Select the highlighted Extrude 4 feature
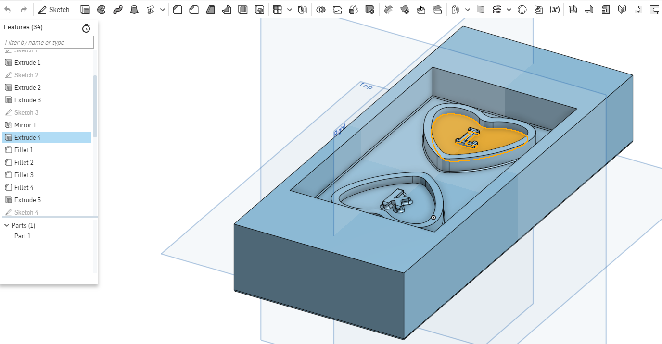This screenshot has height=344, width=662. pos(47,137)
